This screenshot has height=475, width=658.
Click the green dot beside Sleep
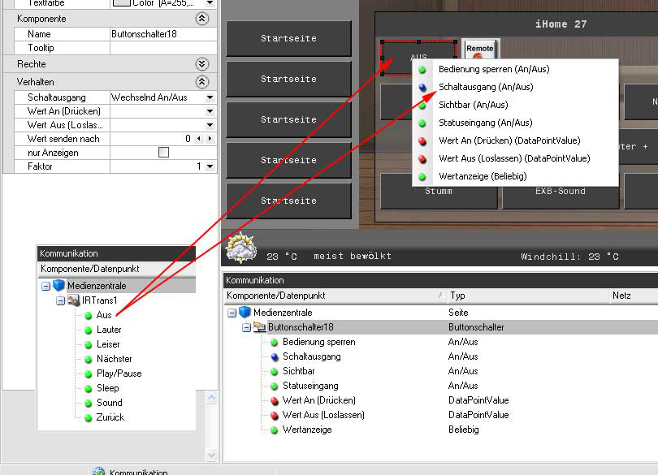click(x=88, y=389)
